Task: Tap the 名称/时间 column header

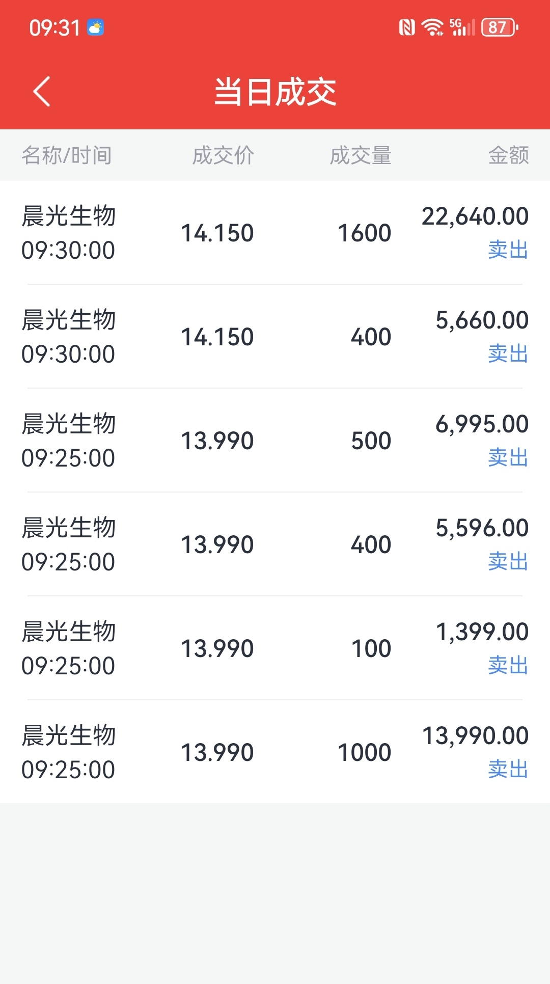Action: (x=67, y=155)
